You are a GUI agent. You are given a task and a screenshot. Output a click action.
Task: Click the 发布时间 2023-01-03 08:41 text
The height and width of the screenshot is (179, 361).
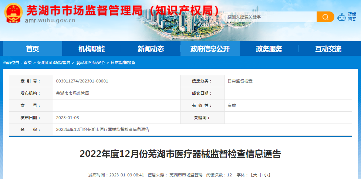point(116,175)
